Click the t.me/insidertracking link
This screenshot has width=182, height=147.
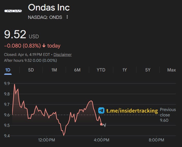[x=132, y=111]
